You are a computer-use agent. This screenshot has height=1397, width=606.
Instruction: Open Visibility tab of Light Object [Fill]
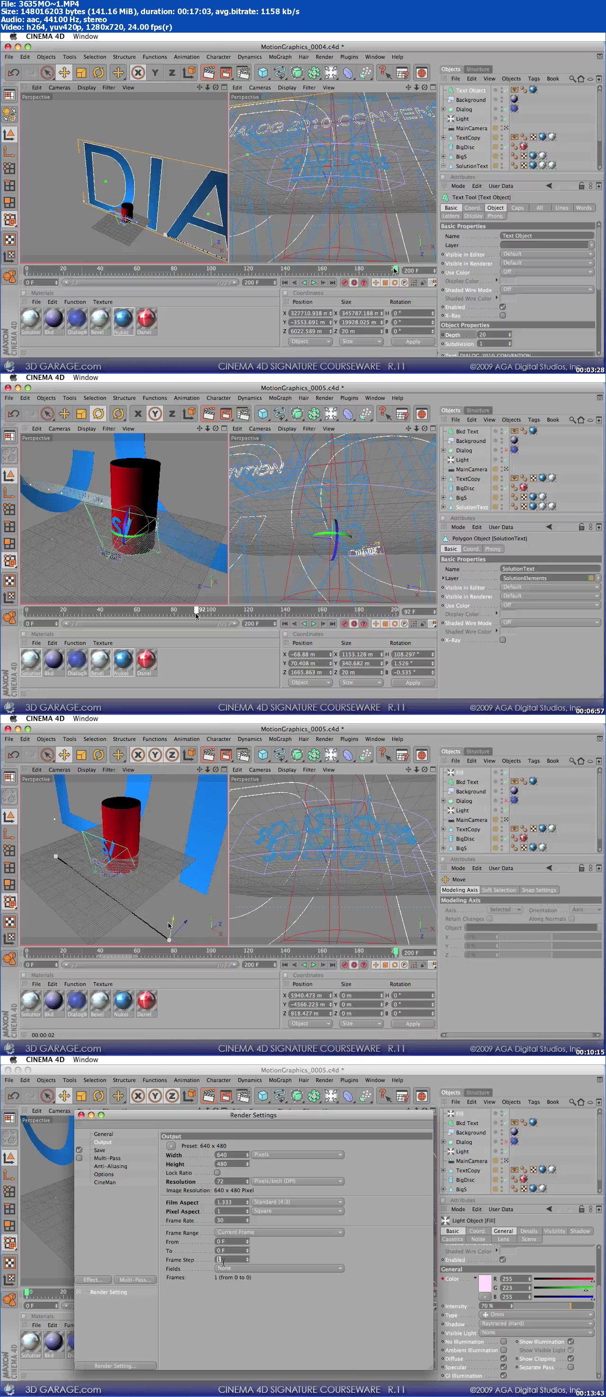(x=554, y=1231)
